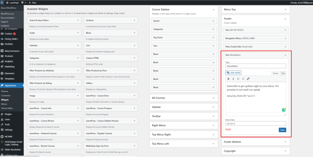This screenshot has width=313, height=157.
Task: Open Menus under Appearance
Action: pos(4,104)
